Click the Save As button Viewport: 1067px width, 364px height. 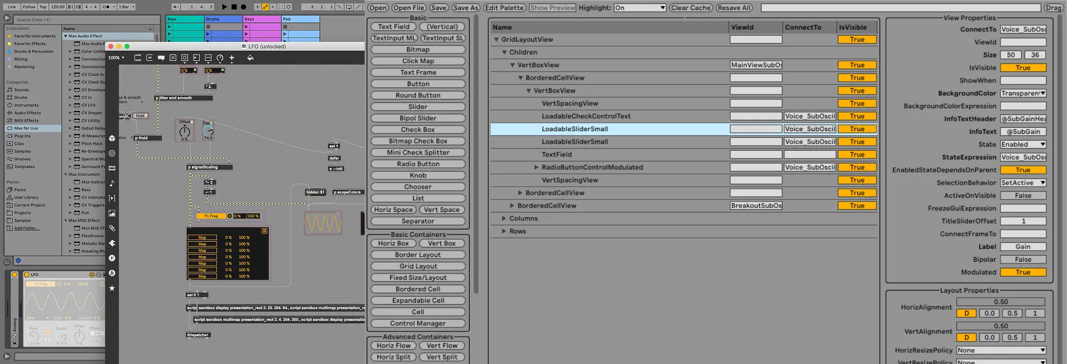pyautogui.click(x=466, y=8)
